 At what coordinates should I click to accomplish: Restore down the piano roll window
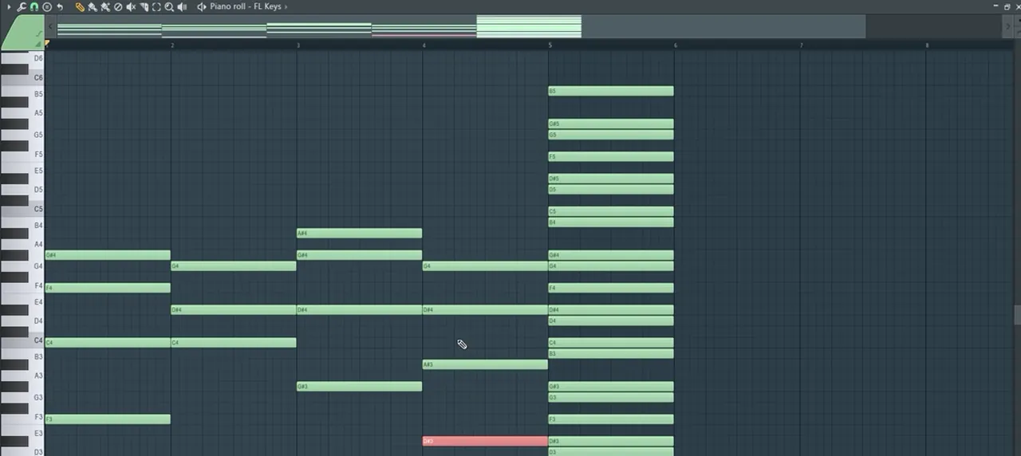coord(1007,6)
